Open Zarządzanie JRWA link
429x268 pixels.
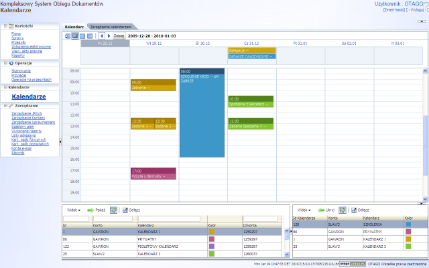click(27, 113)
